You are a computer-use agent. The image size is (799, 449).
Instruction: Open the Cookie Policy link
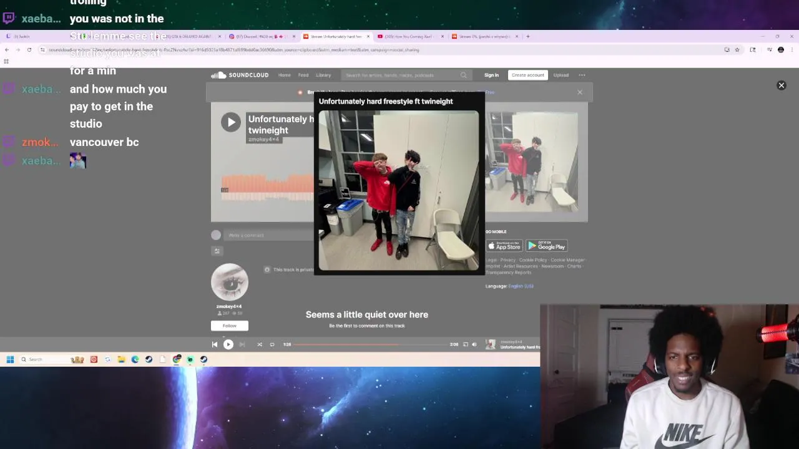point(532,260)
